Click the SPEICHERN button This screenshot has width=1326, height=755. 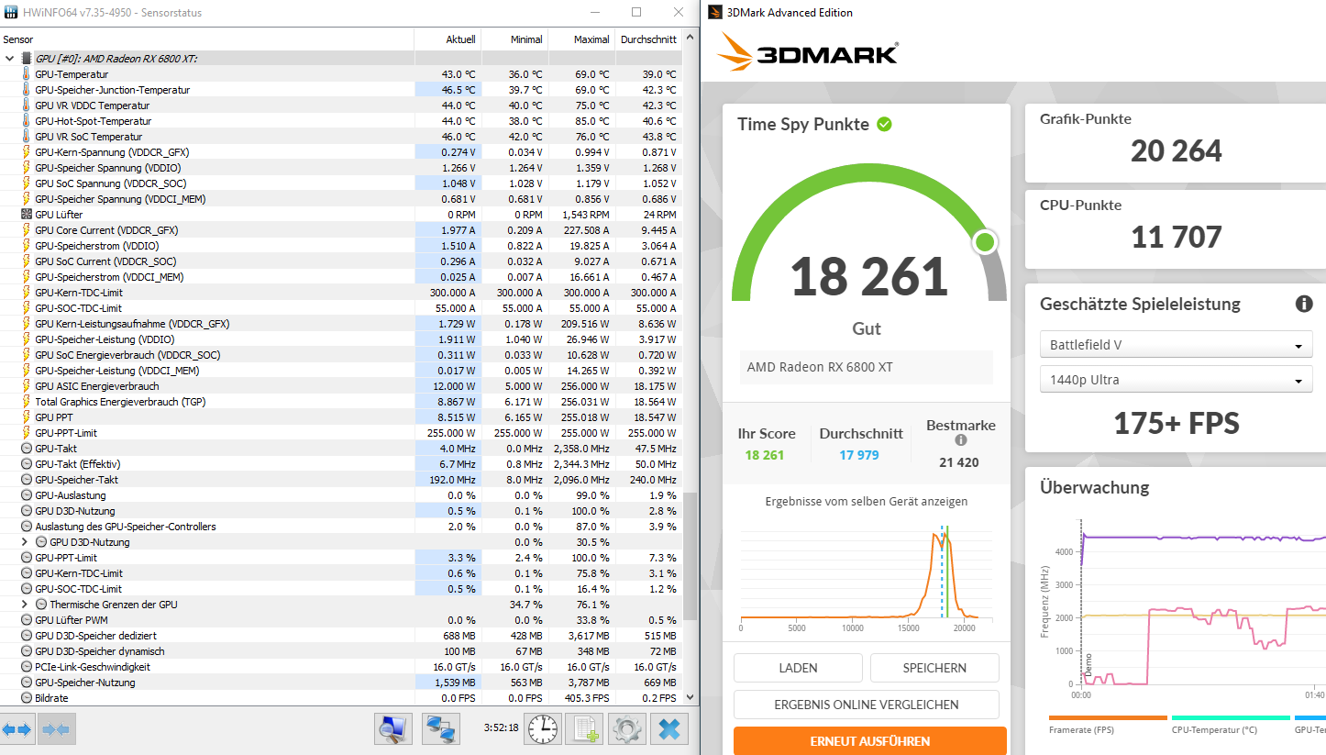(x=934, y=668)
